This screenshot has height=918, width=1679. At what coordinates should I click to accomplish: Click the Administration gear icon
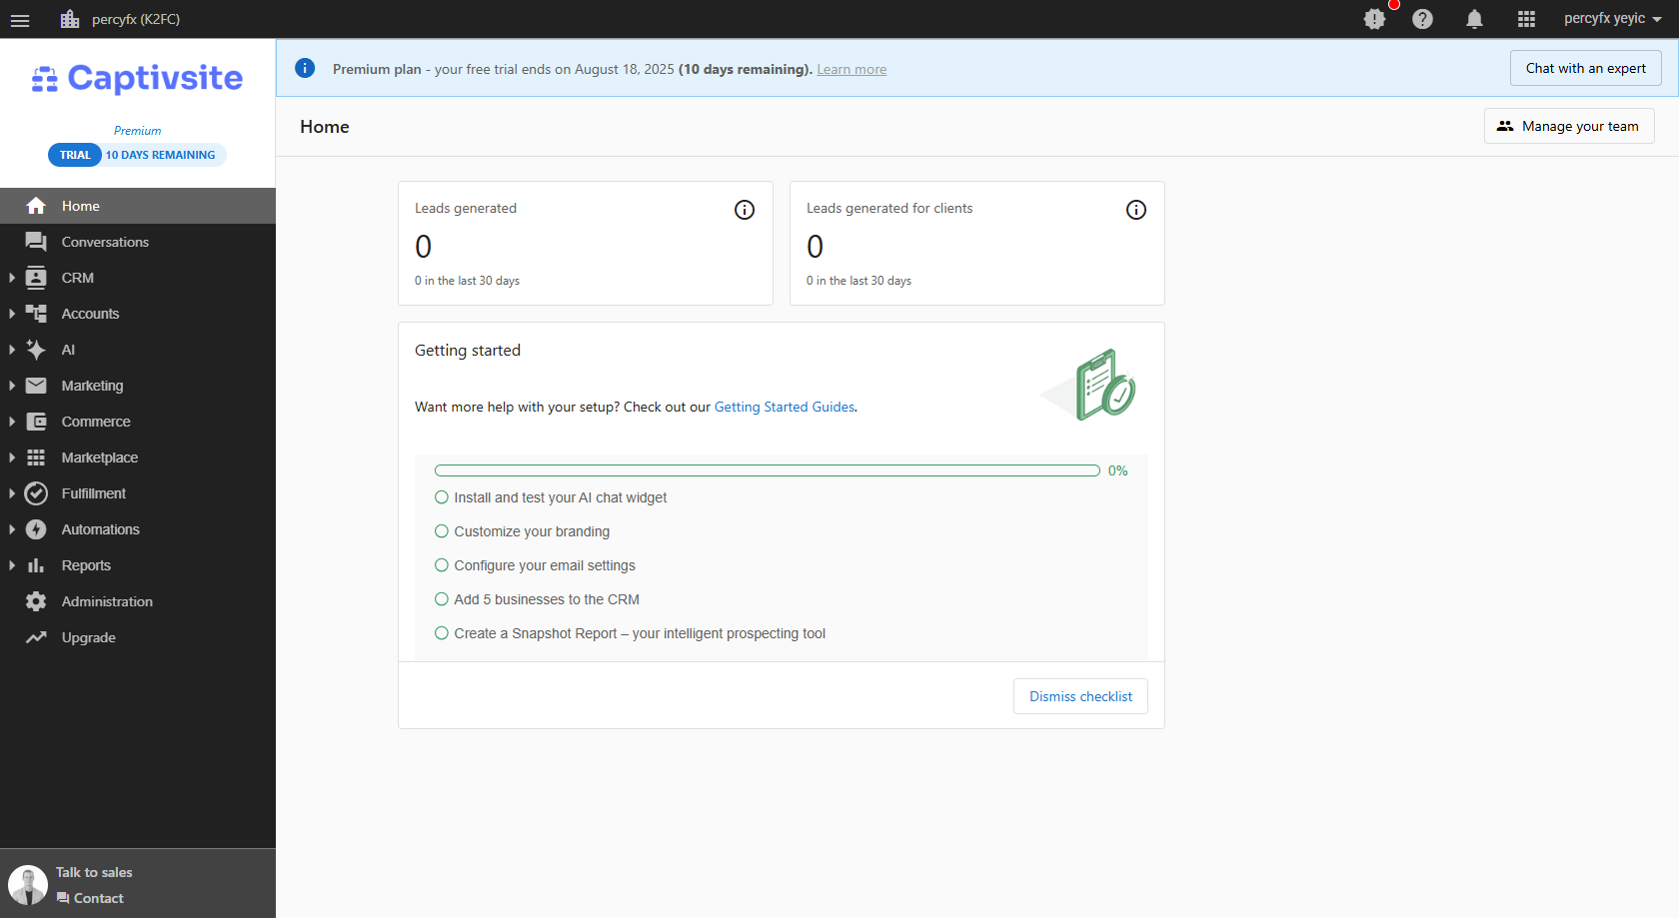tap(36, 601)
